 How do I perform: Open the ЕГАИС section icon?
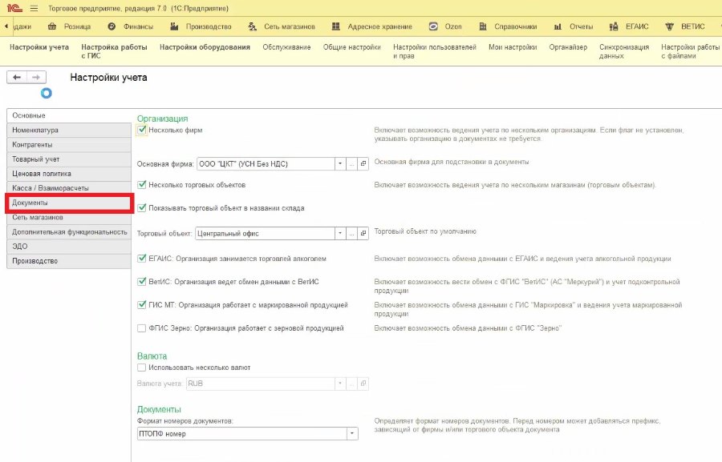(x=614, y=26)
